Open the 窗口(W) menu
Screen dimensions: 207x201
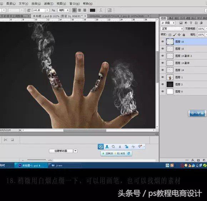coord(75,4)
